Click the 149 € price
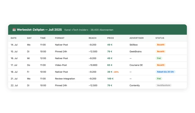Screen dimensions: 195x113 click(x=110, y=79)
